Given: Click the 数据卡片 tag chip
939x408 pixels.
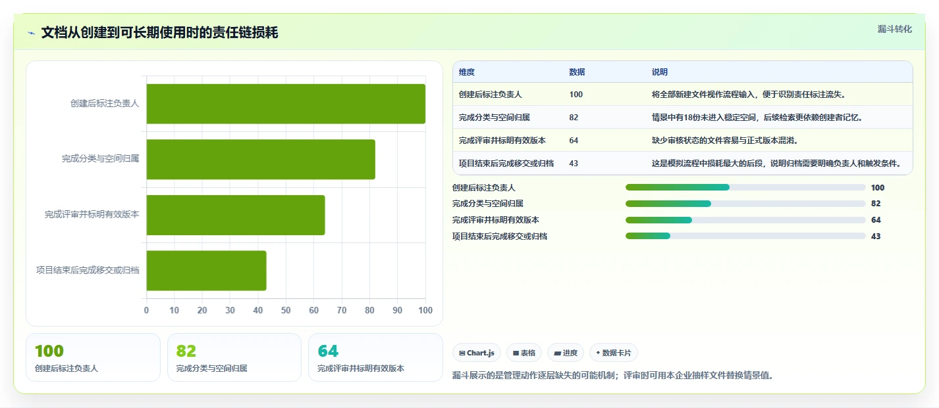Looking at the screenshot, I should pyautogui.click(x=613, y=353).
